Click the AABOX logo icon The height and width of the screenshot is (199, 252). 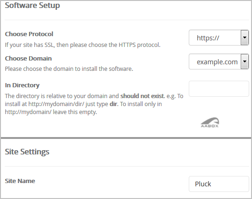[x=210, y=122]
